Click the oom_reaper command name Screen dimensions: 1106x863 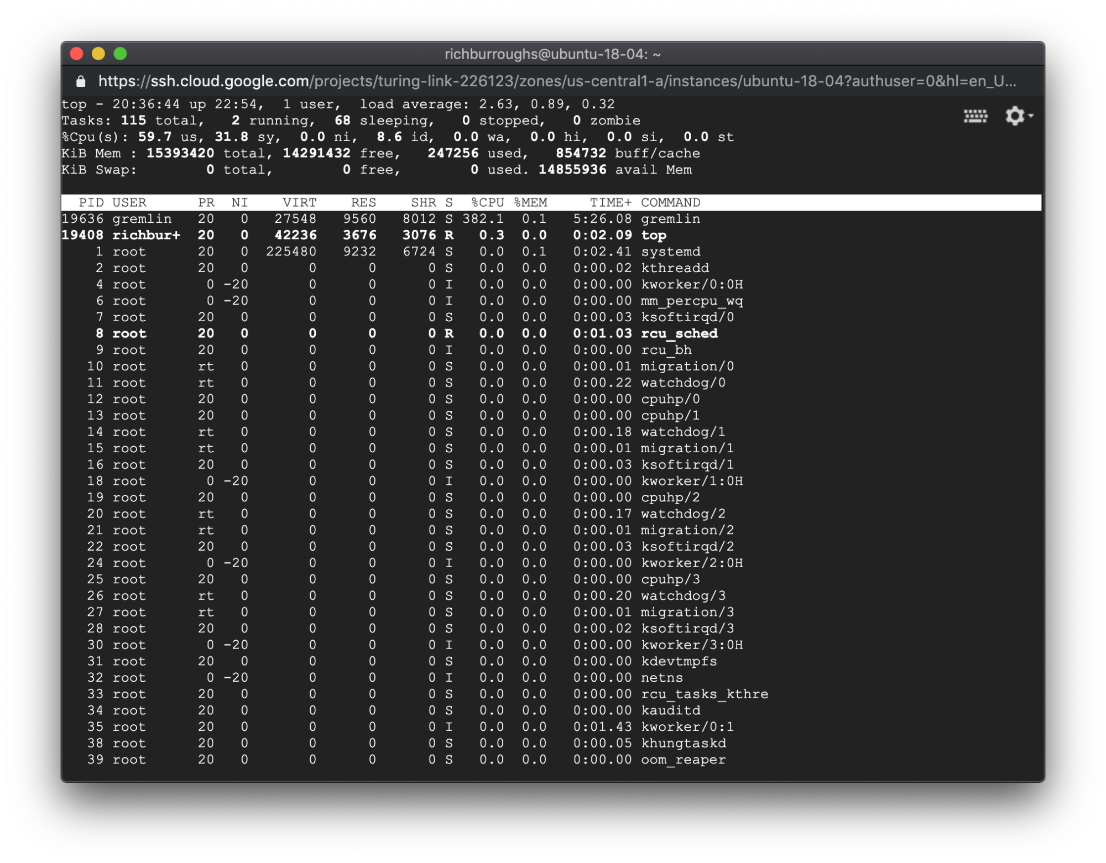(683, 760)
